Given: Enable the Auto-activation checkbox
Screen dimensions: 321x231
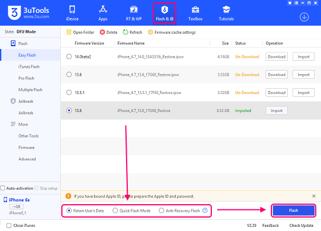Looking at the screenshot, I should click(3, 188).
